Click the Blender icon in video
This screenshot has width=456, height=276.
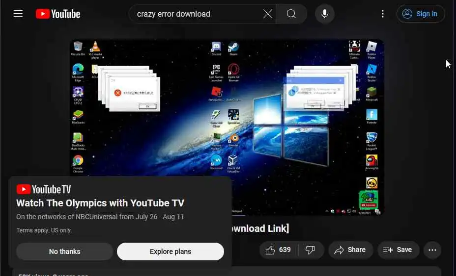point(233,140)
